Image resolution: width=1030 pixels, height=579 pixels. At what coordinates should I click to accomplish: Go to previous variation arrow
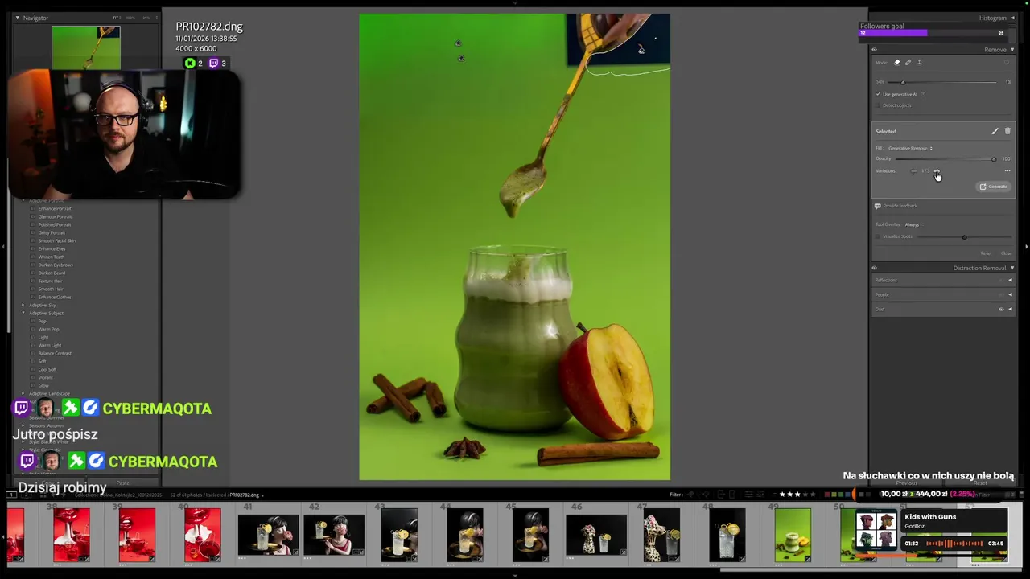(913, 170)
